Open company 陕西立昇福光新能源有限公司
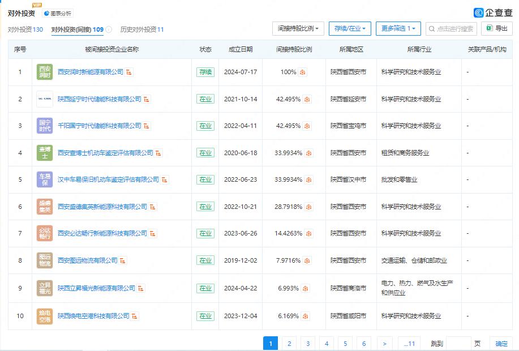The image size is (519, 351). pyautogui.click(x=96, y=288)
